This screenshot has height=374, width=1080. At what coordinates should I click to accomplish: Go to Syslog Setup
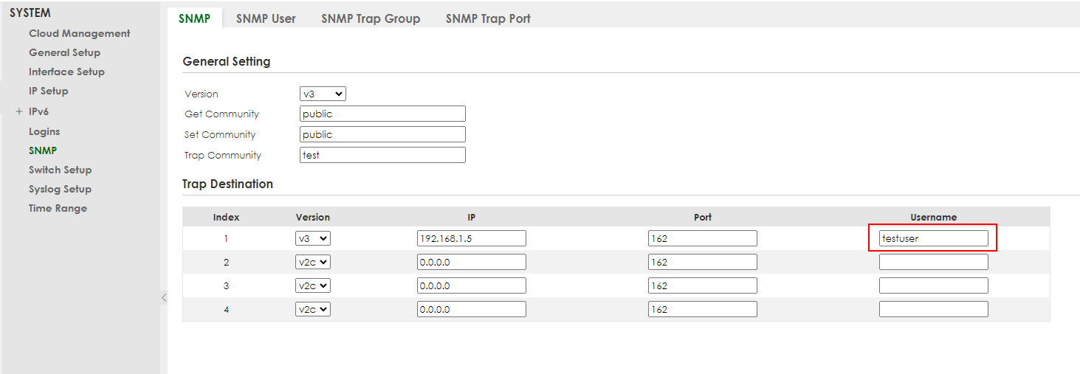pyautogui.click(x=60, y=189)
